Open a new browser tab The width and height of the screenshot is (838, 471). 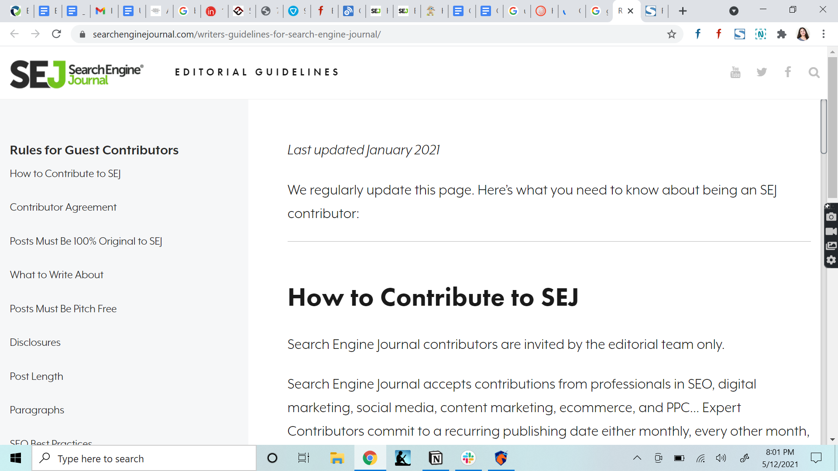tap(683, 11)
